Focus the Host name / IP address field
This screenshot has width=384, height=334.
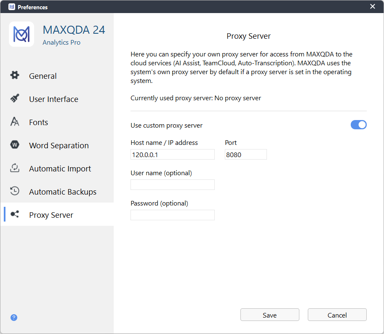[x=172, y=155]
